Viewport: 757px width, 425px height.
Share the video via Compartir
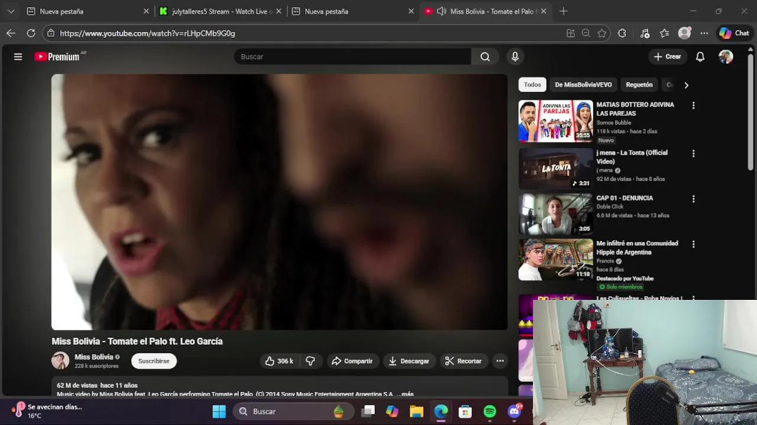click(352, 361)
